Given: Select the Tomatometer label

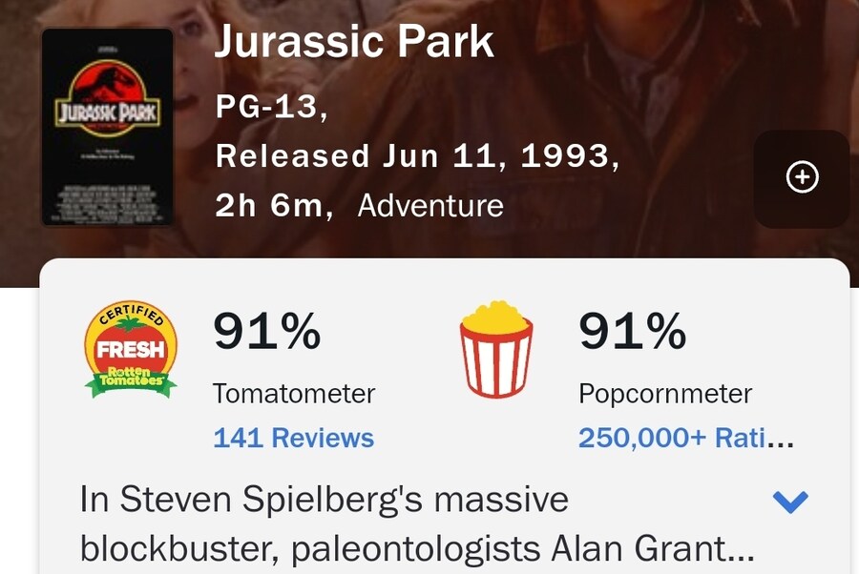Looking at the screenshot, I should click(294, 394).
